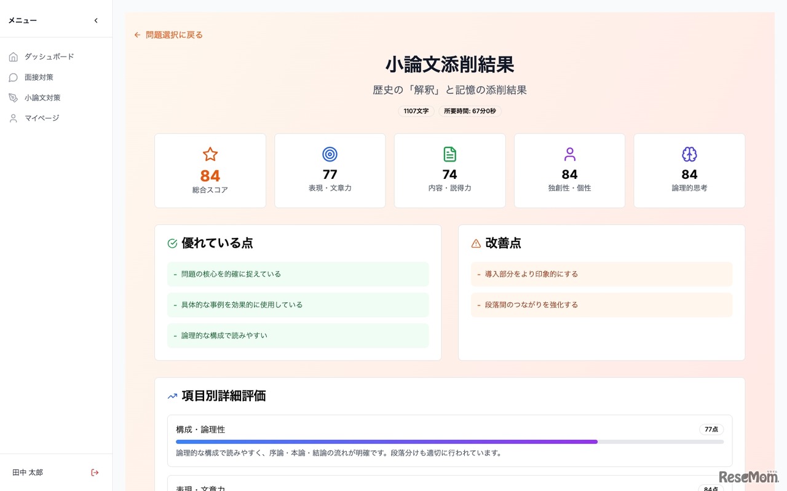Click the tag icon beside 小論文対策
Viewport: 787px width, 491px height.
14,97
